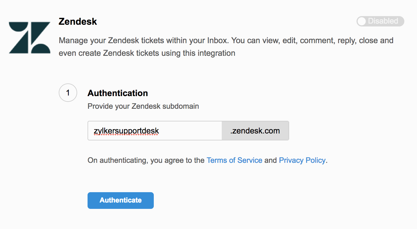Image resolution: width=417 pixels, height=229 pixels.
Task: Click the Zendesk logo icon
Action: pos(30,38)
